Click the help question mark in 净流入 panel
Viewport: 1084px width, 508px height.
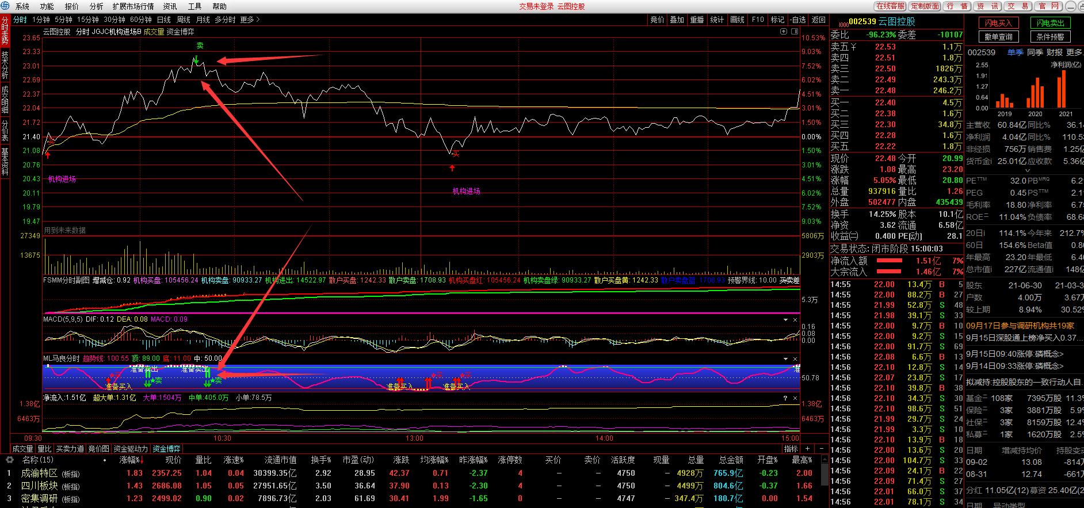coord(785,398)
